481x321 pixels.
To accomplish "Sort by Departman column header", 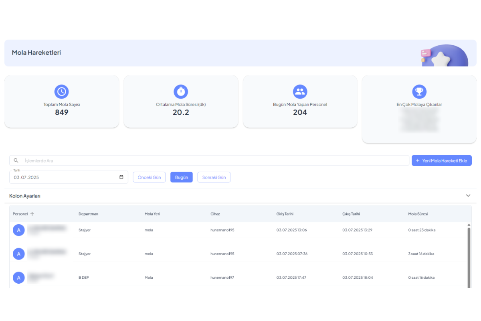I will point(88,214).
